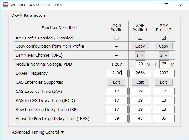Select Main Profile tRAS field 39
This screenshot has width=189, height=140.
[117, 118]
